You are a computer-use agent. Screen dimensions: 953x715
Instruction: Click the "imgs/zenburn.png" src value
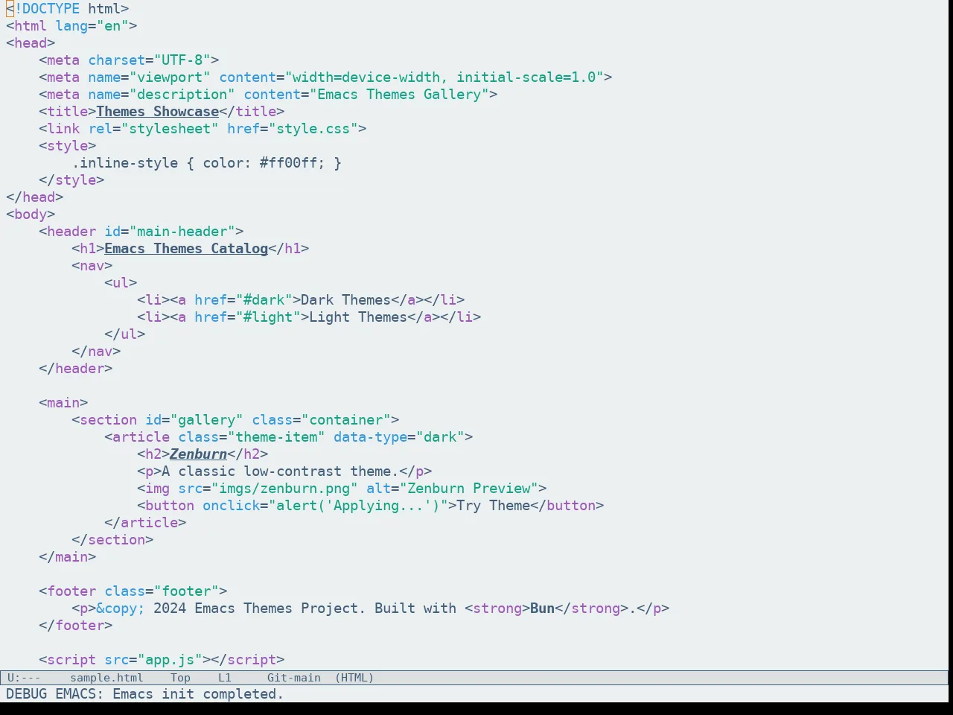(x=284, y=489)
